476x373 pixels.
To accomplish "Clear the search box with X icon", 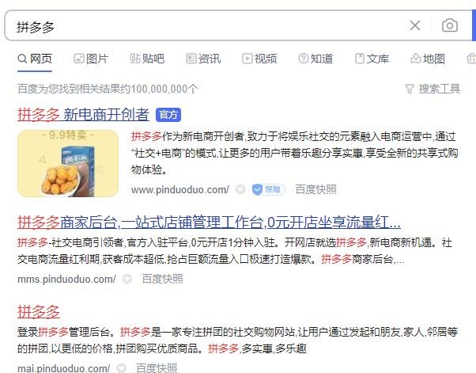I will 414,25.
